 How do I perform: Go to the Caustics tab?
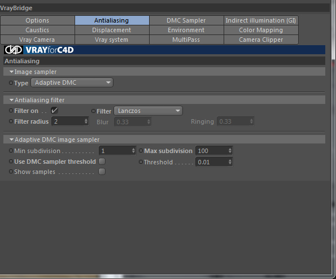click(37, 30)
